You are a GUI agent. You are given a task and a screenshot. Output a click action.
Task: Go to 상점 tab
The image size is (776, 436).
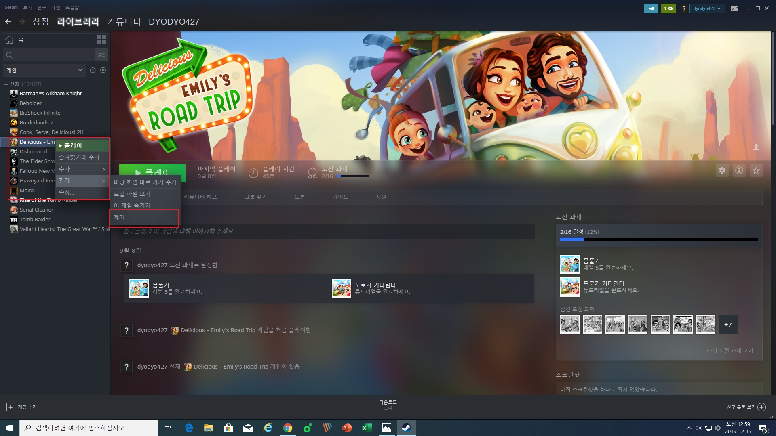coord(41,21)
